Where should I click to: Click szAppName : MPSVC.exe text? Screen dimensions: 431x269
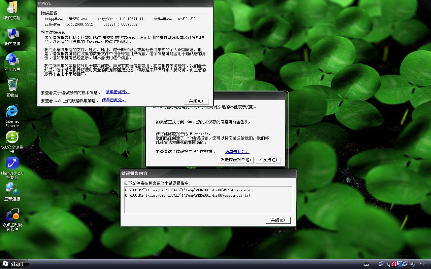pos(66,19)
